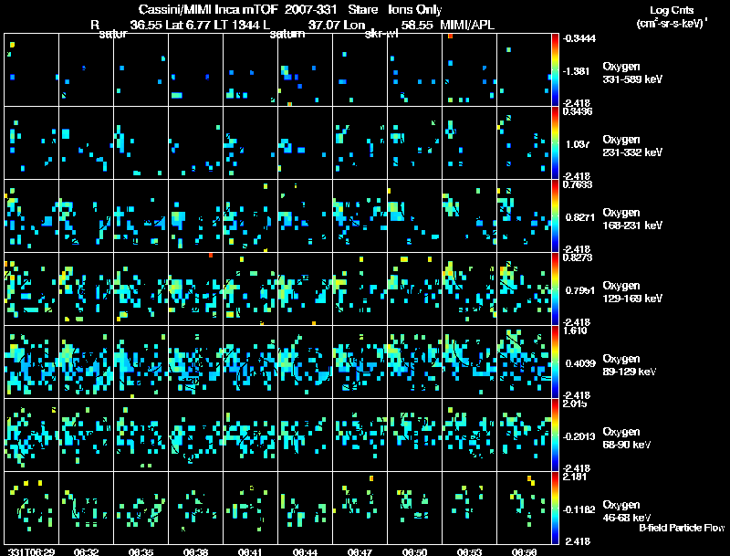Click the "0.8271" colorbar value
Screen dimensions: 730x556
tap(580, 217)
